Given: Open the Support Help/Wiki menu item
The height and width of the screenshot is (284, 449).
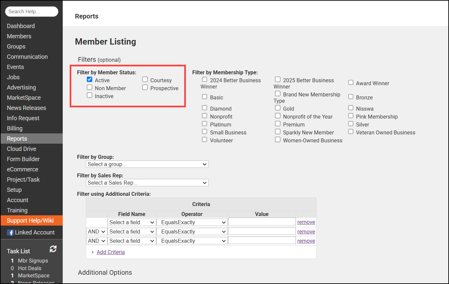Looking at the screenshot, I should [x=30, y=221].
